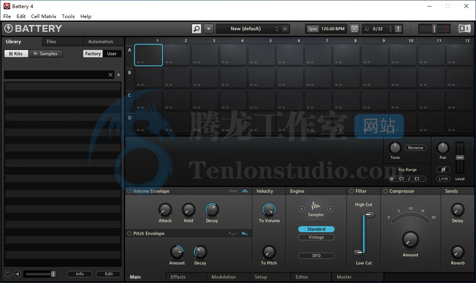The image size is (476, 283).
Task: Clear the search with the X icon
Action: click(x=110, y=75)
